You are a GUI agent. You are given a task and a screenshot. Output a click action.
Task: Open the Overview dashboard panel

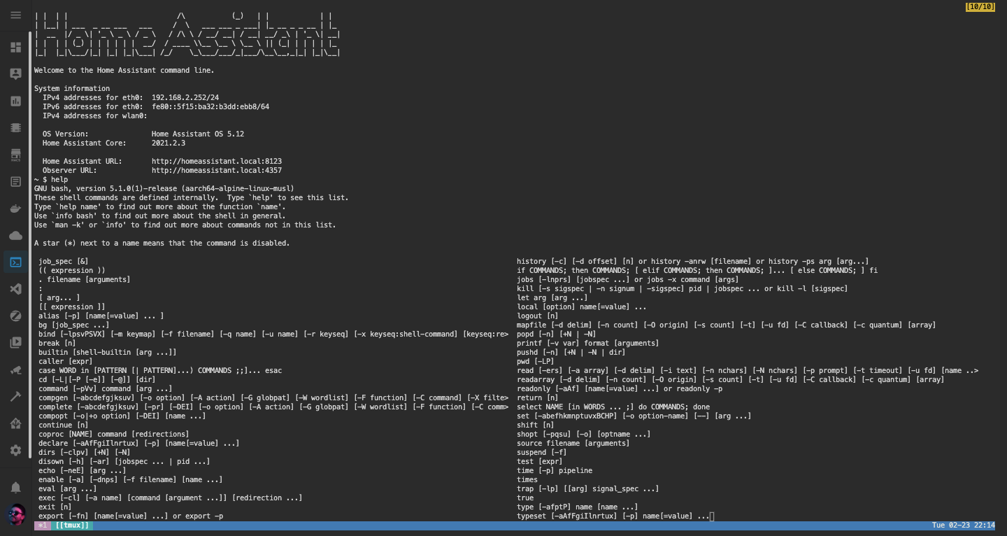click(x=15, y=48)
